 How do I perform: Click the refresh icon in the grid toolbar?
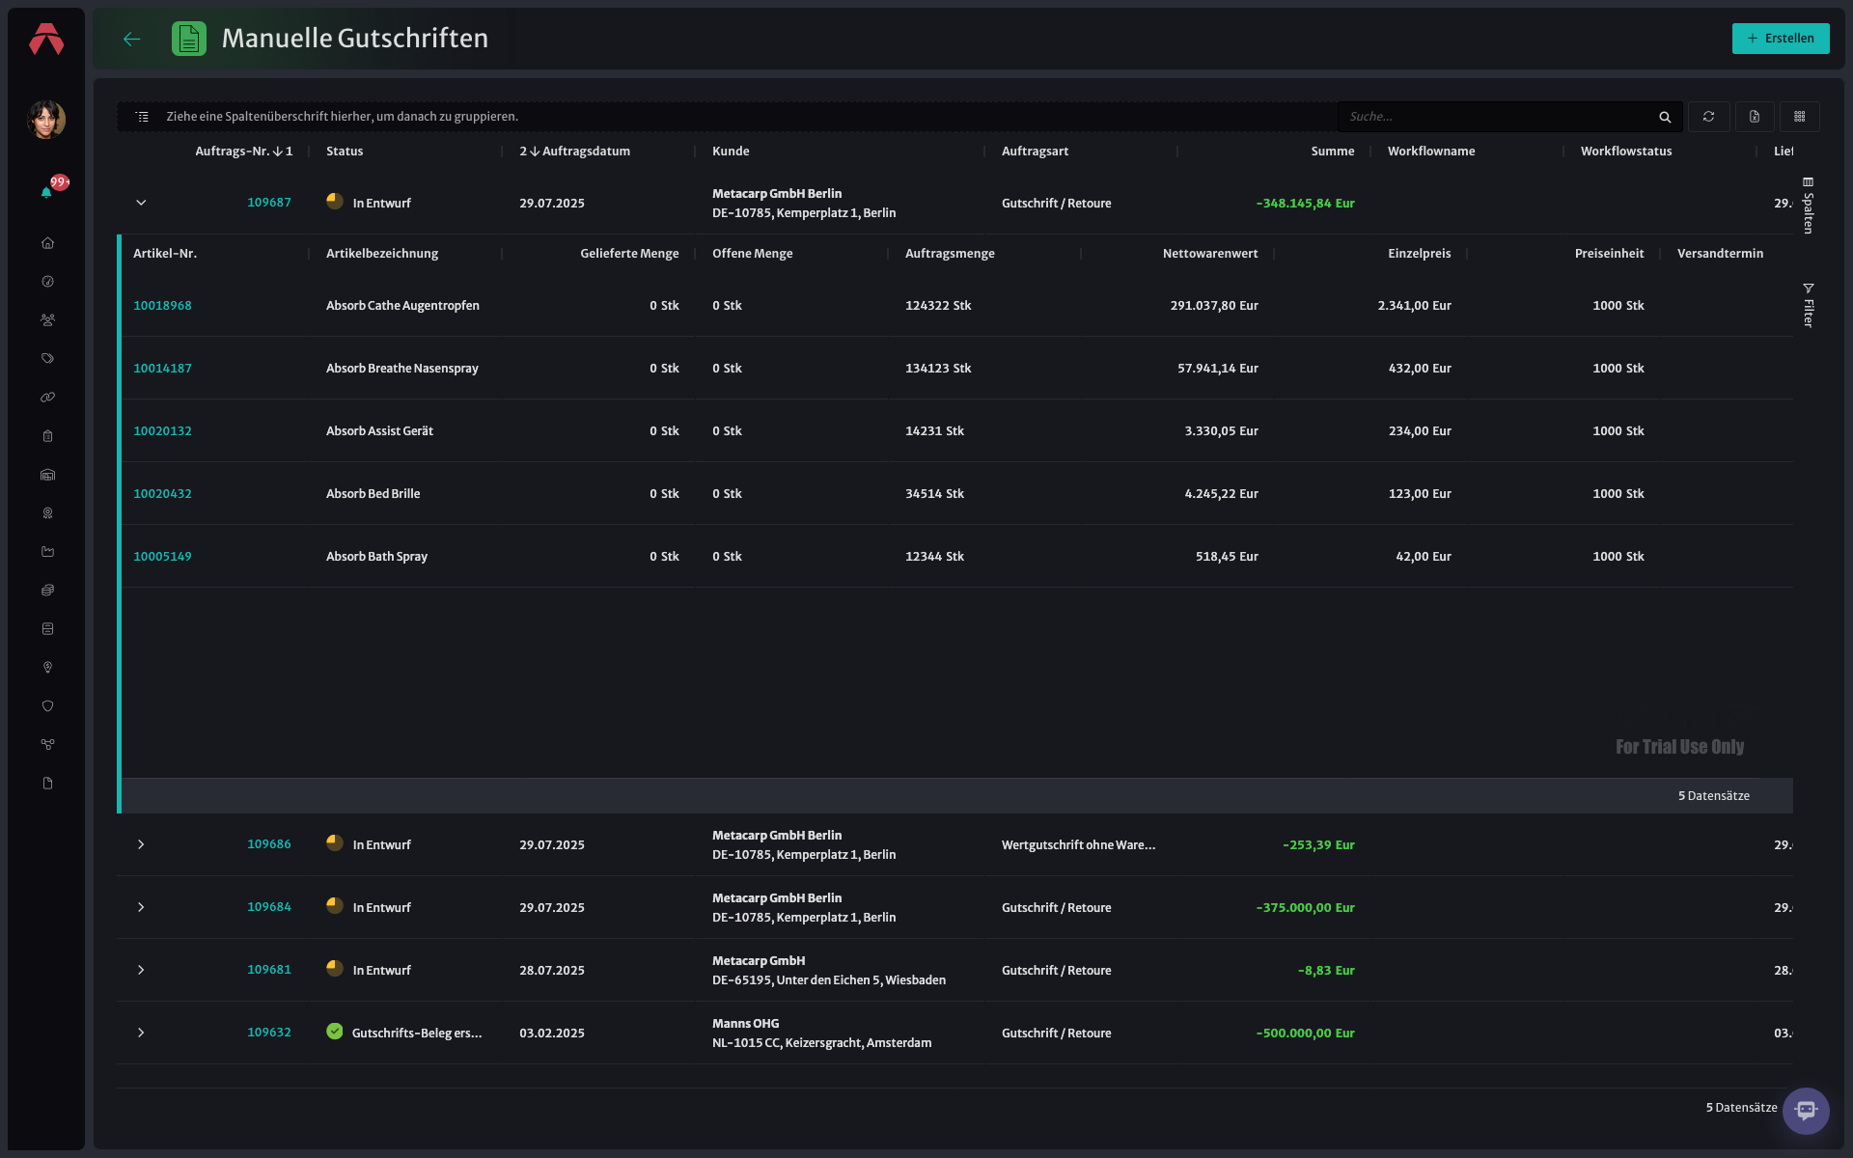(x=1708, y=117)
